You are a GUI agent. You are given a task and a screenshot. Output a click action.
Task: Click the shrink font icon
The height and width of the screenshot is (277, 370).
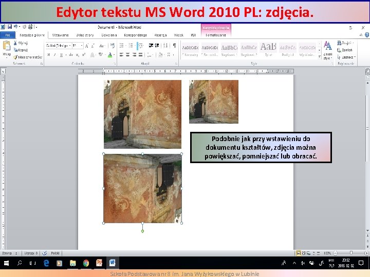(92, 46)
